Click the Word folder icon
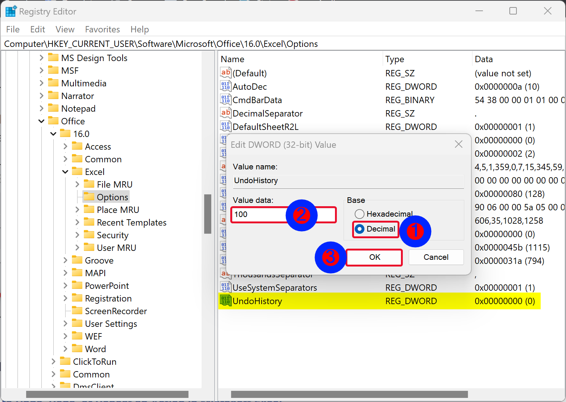 [x=77, y=348]
